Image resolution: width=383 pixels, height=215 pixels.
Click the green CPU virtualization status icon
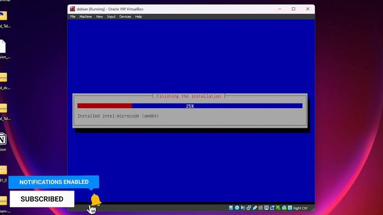point(278,208)
